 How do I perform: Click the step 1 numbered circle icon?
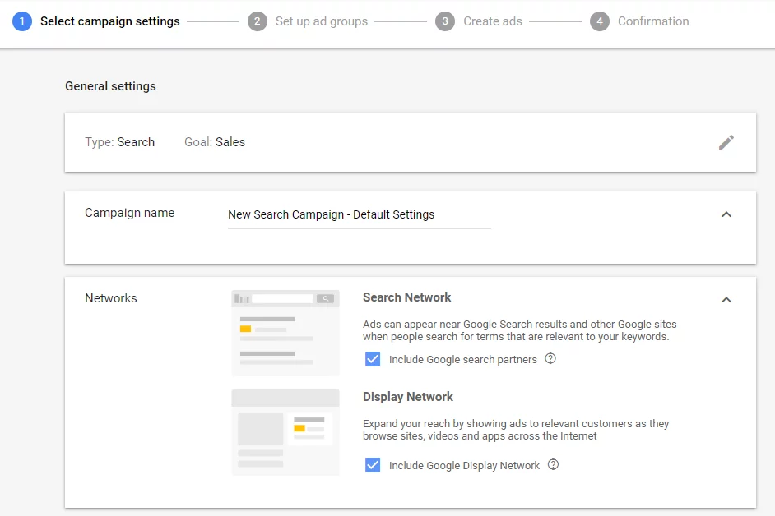[21, 21]
